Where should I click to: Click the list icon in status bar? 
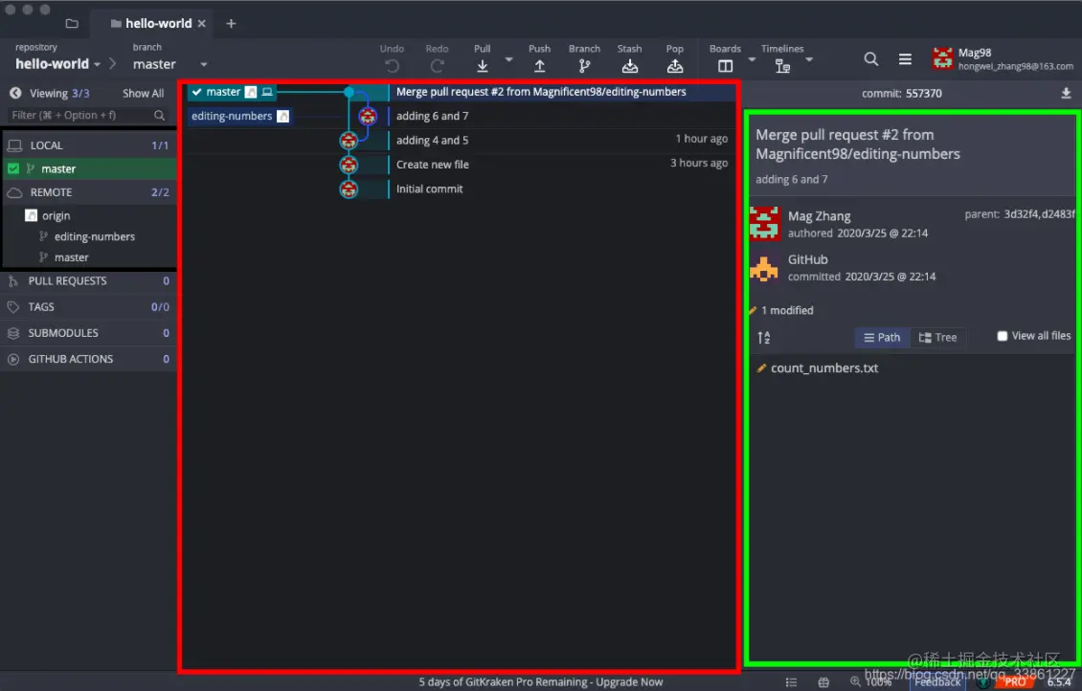791,682
